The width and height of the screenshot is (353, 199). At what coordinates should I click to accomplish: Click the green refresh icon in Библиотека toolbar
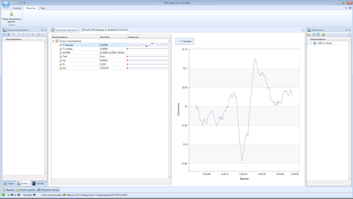click(x=323, y=35)
